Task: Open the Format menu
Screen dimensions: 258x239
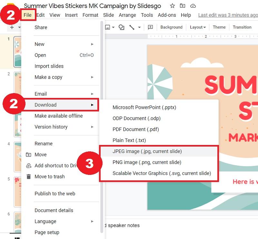Action: [90, 15]
